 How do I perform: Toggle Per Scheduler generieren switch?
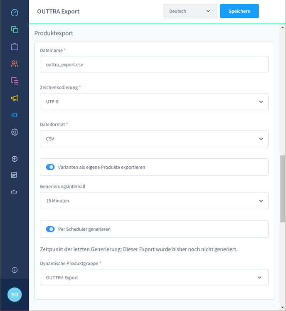[50, 229]
